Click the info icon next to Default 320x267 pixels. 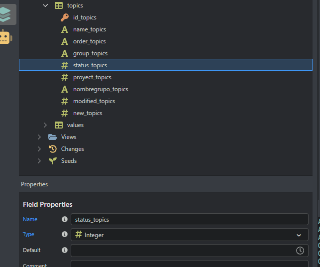coord(65,251)
